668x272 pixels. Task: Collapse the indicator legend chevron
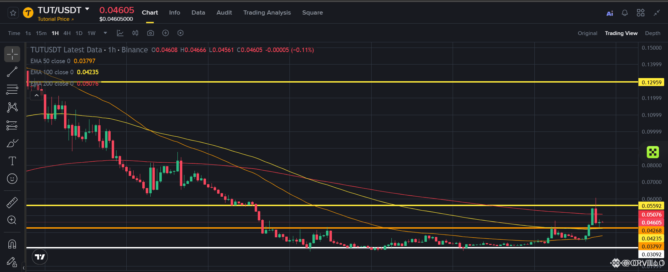[x=37, y=95]
